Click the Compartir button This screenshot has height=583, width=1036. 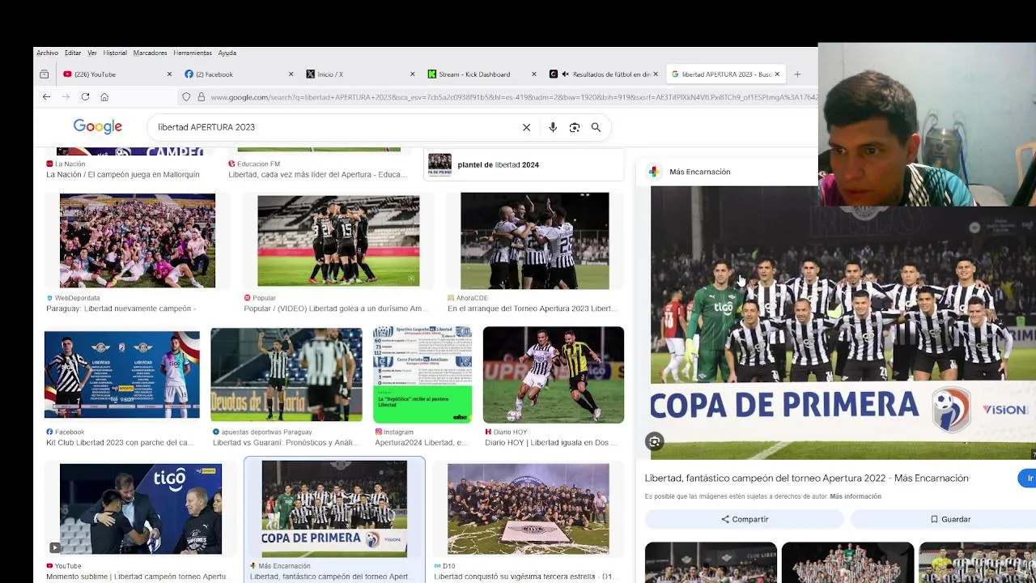[745, 519]
